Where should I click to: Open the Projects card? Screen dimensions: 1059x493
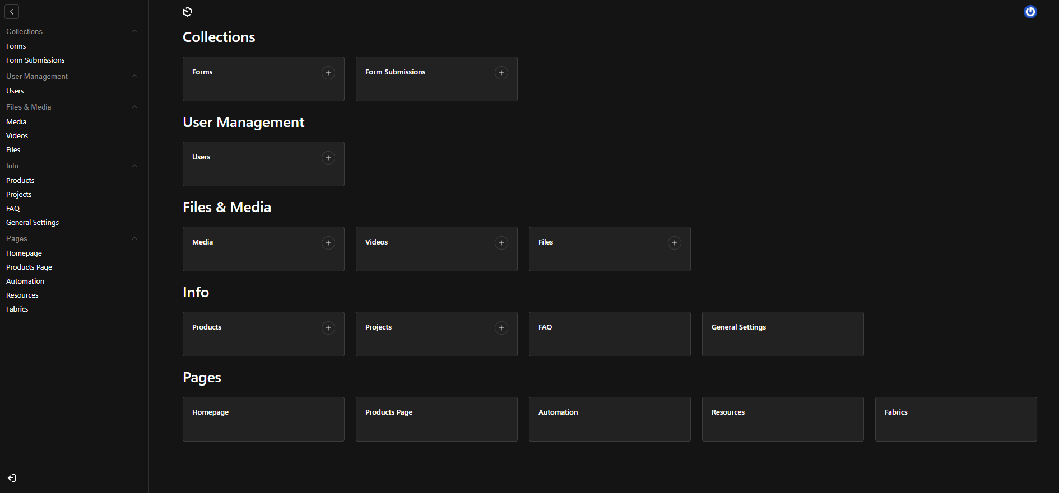[436, 334]
